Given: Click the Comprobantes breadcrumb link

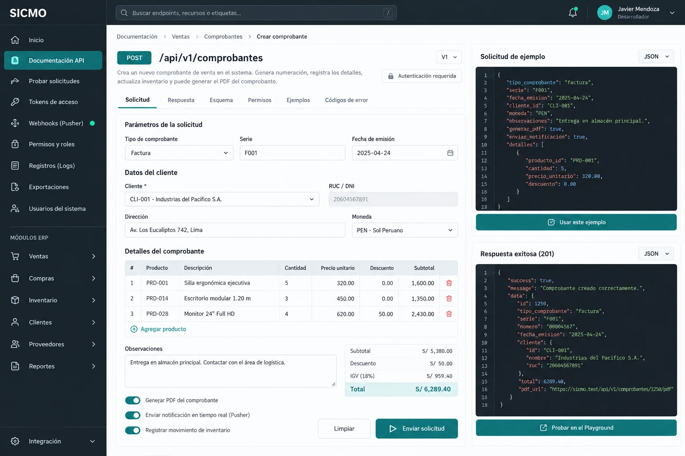Looking at the screenshot, I should (x=223, y=37).
